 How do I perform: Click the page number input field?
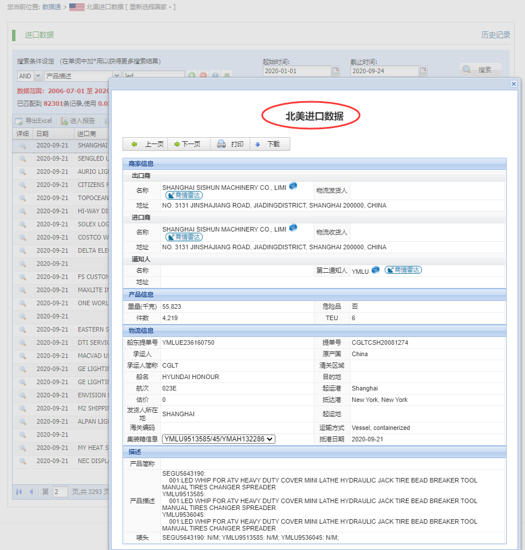point(60,492)
